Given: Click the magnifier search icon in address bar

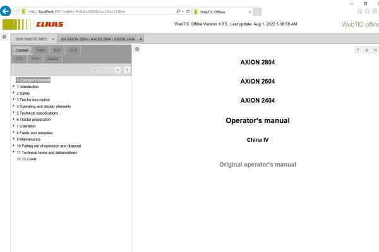Looking at the screenshot, I should (x=178, y=11).
